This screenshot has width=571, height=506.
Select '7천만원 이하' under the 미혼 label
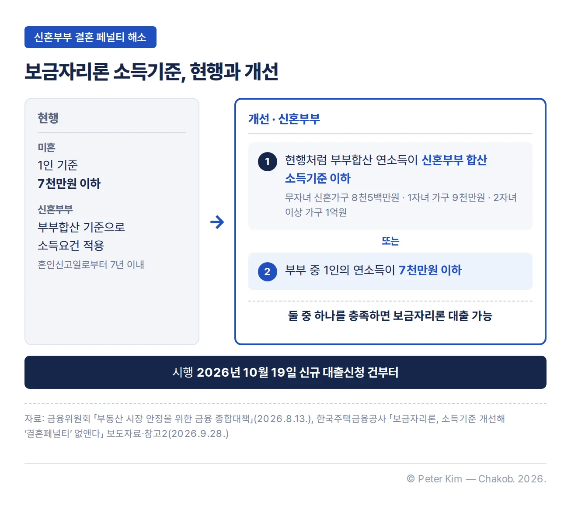tap(69, 184)
